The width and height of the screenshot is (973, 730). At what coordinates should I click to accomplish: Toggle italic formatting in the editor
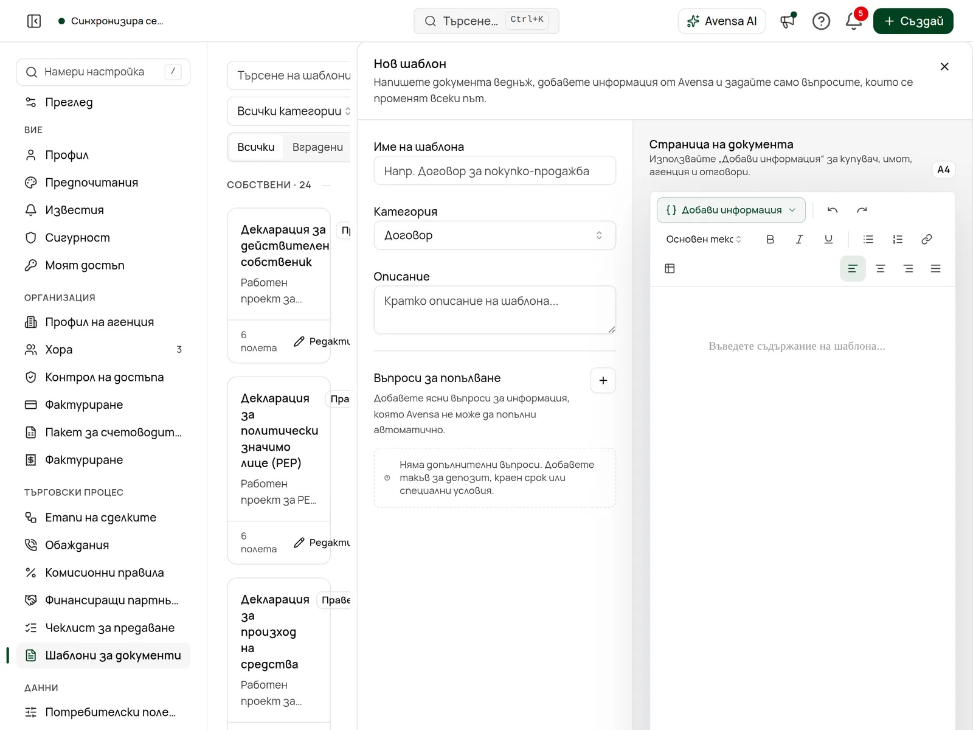tap(799, 239)
